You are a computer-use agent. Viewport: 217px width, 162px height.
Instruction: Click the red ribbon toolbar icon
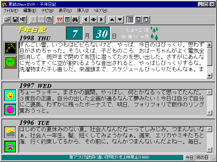point(60,20)
